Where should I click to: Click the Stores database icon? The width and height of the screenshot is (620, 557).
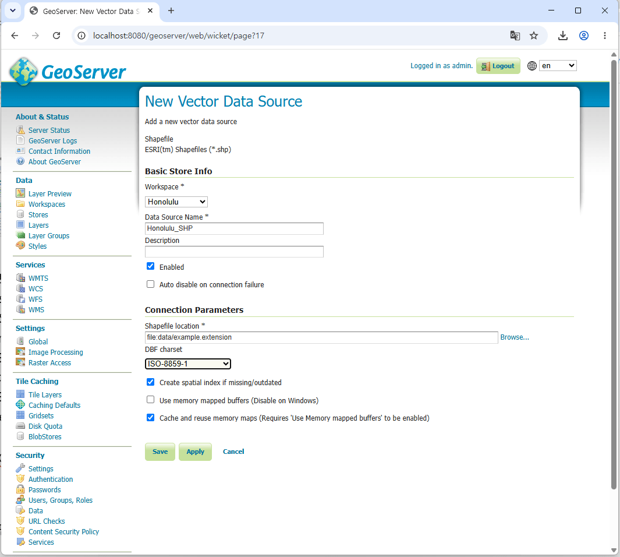20,214
